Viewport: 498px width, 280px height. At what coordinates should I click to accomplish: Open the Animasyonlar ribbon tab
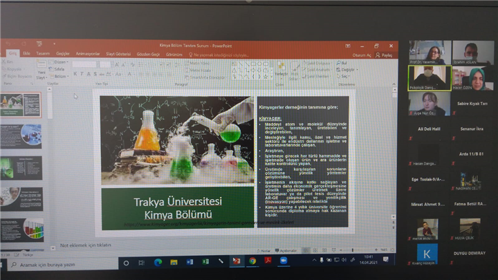[88, 54]
